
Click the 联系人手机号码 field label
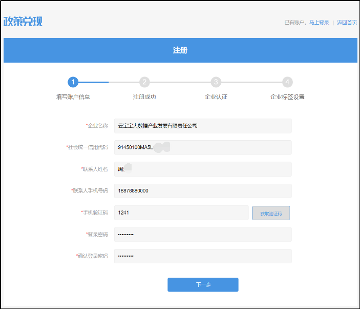coord(89,191)
